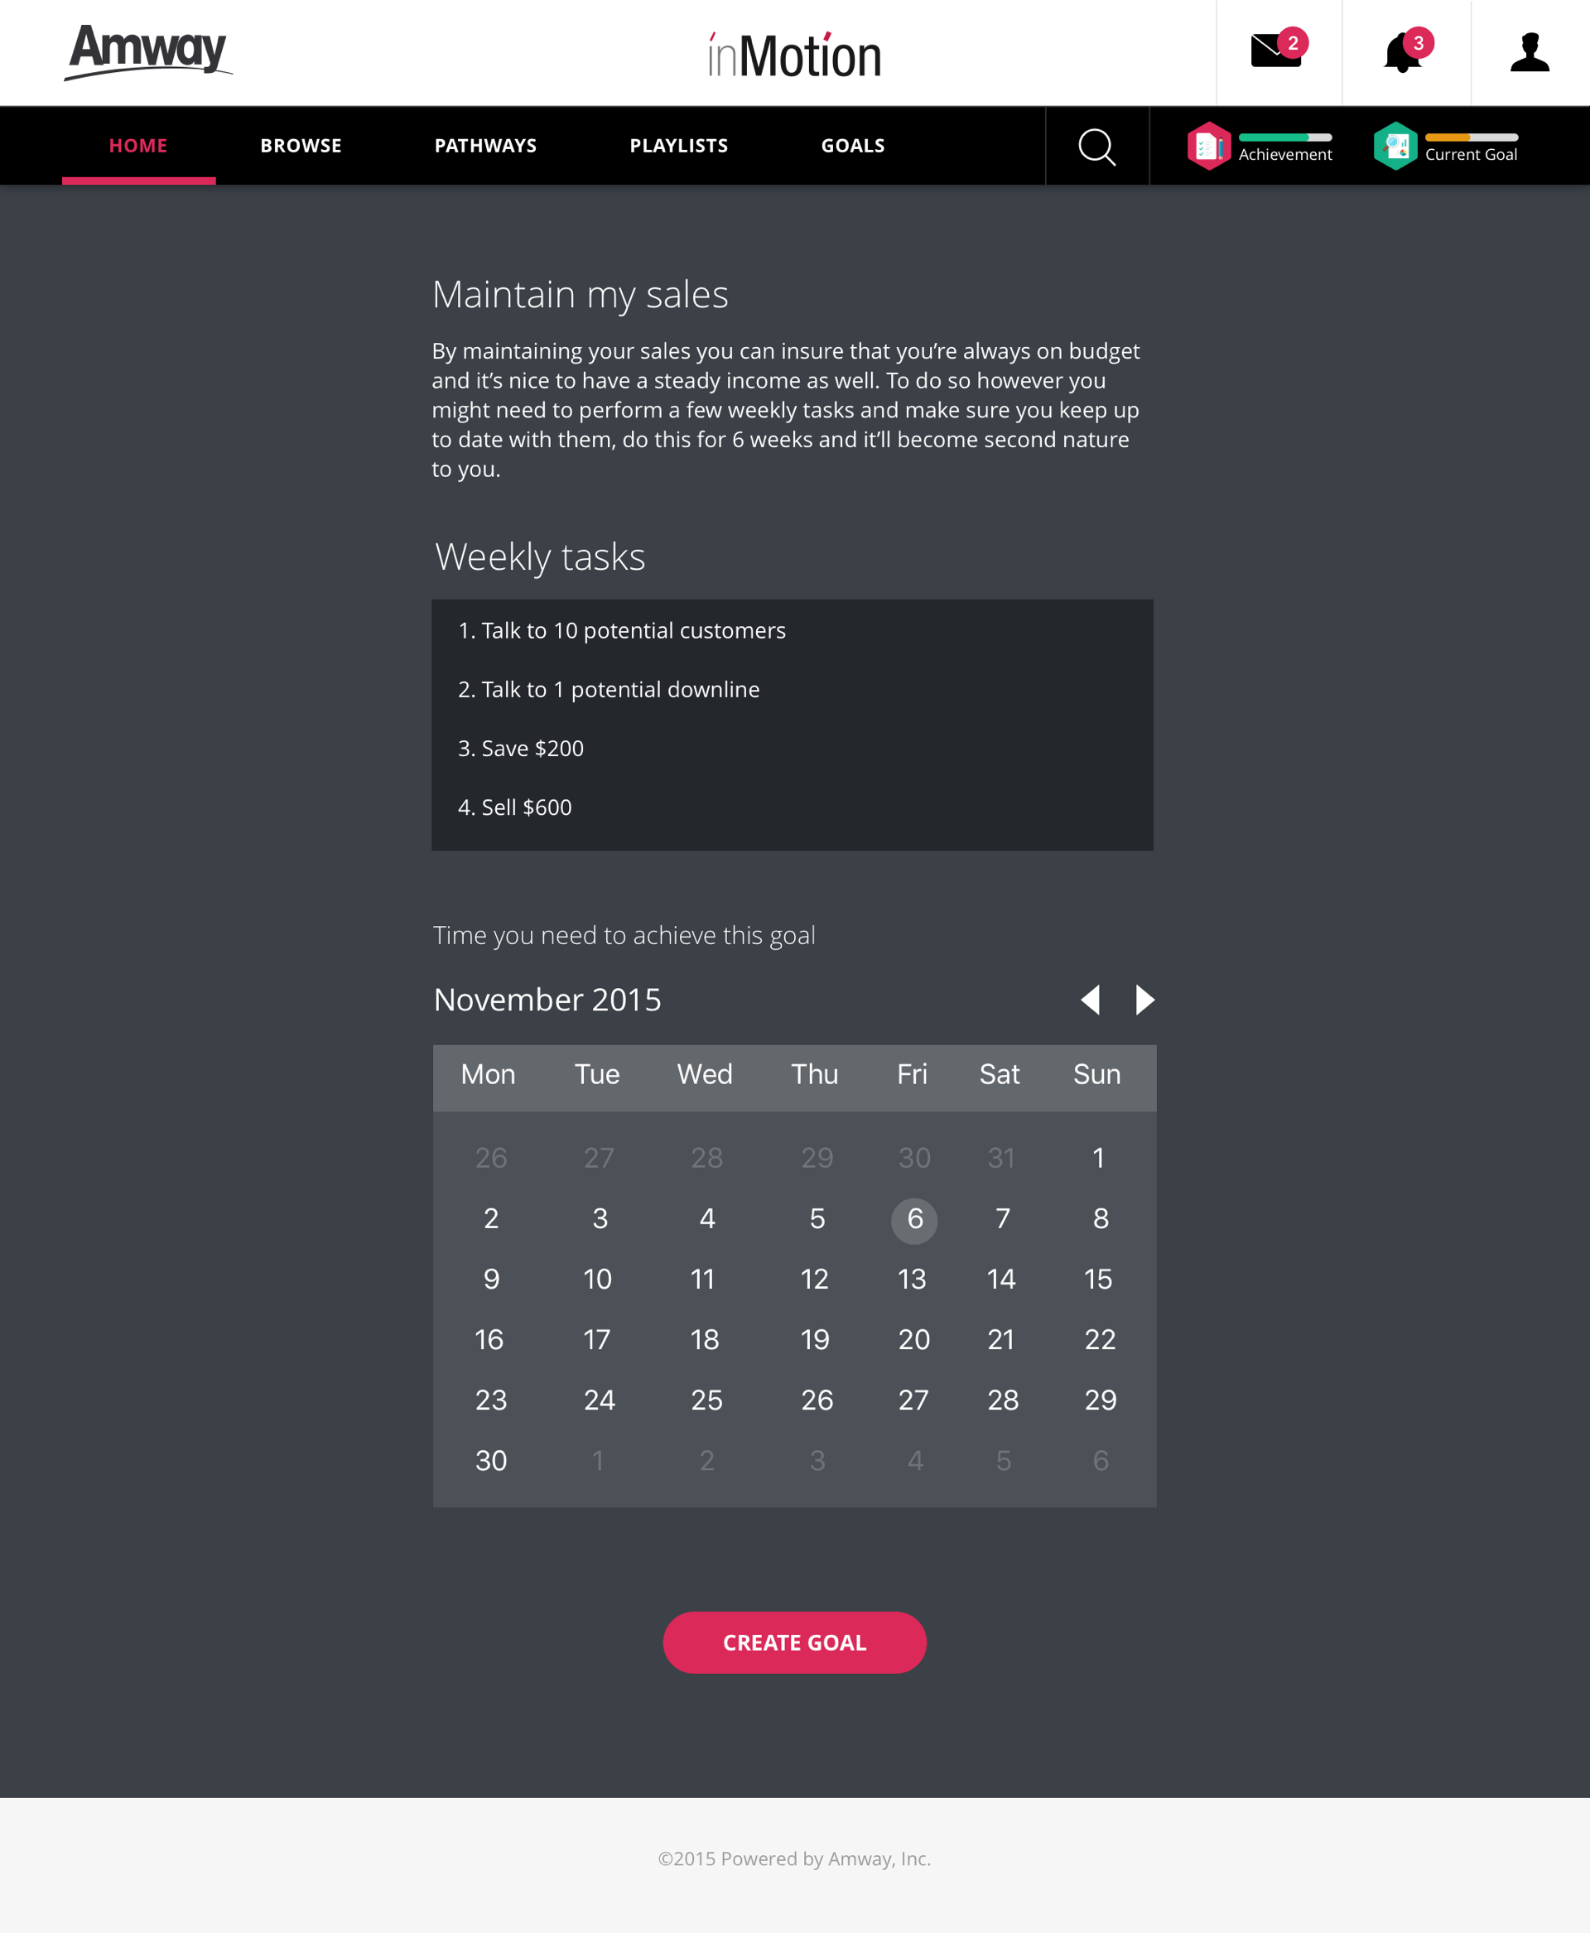Viewport: 1590px width, 1933px height.
Task: Click the search magnifier icon
Action: click(x=1096, y=147)
